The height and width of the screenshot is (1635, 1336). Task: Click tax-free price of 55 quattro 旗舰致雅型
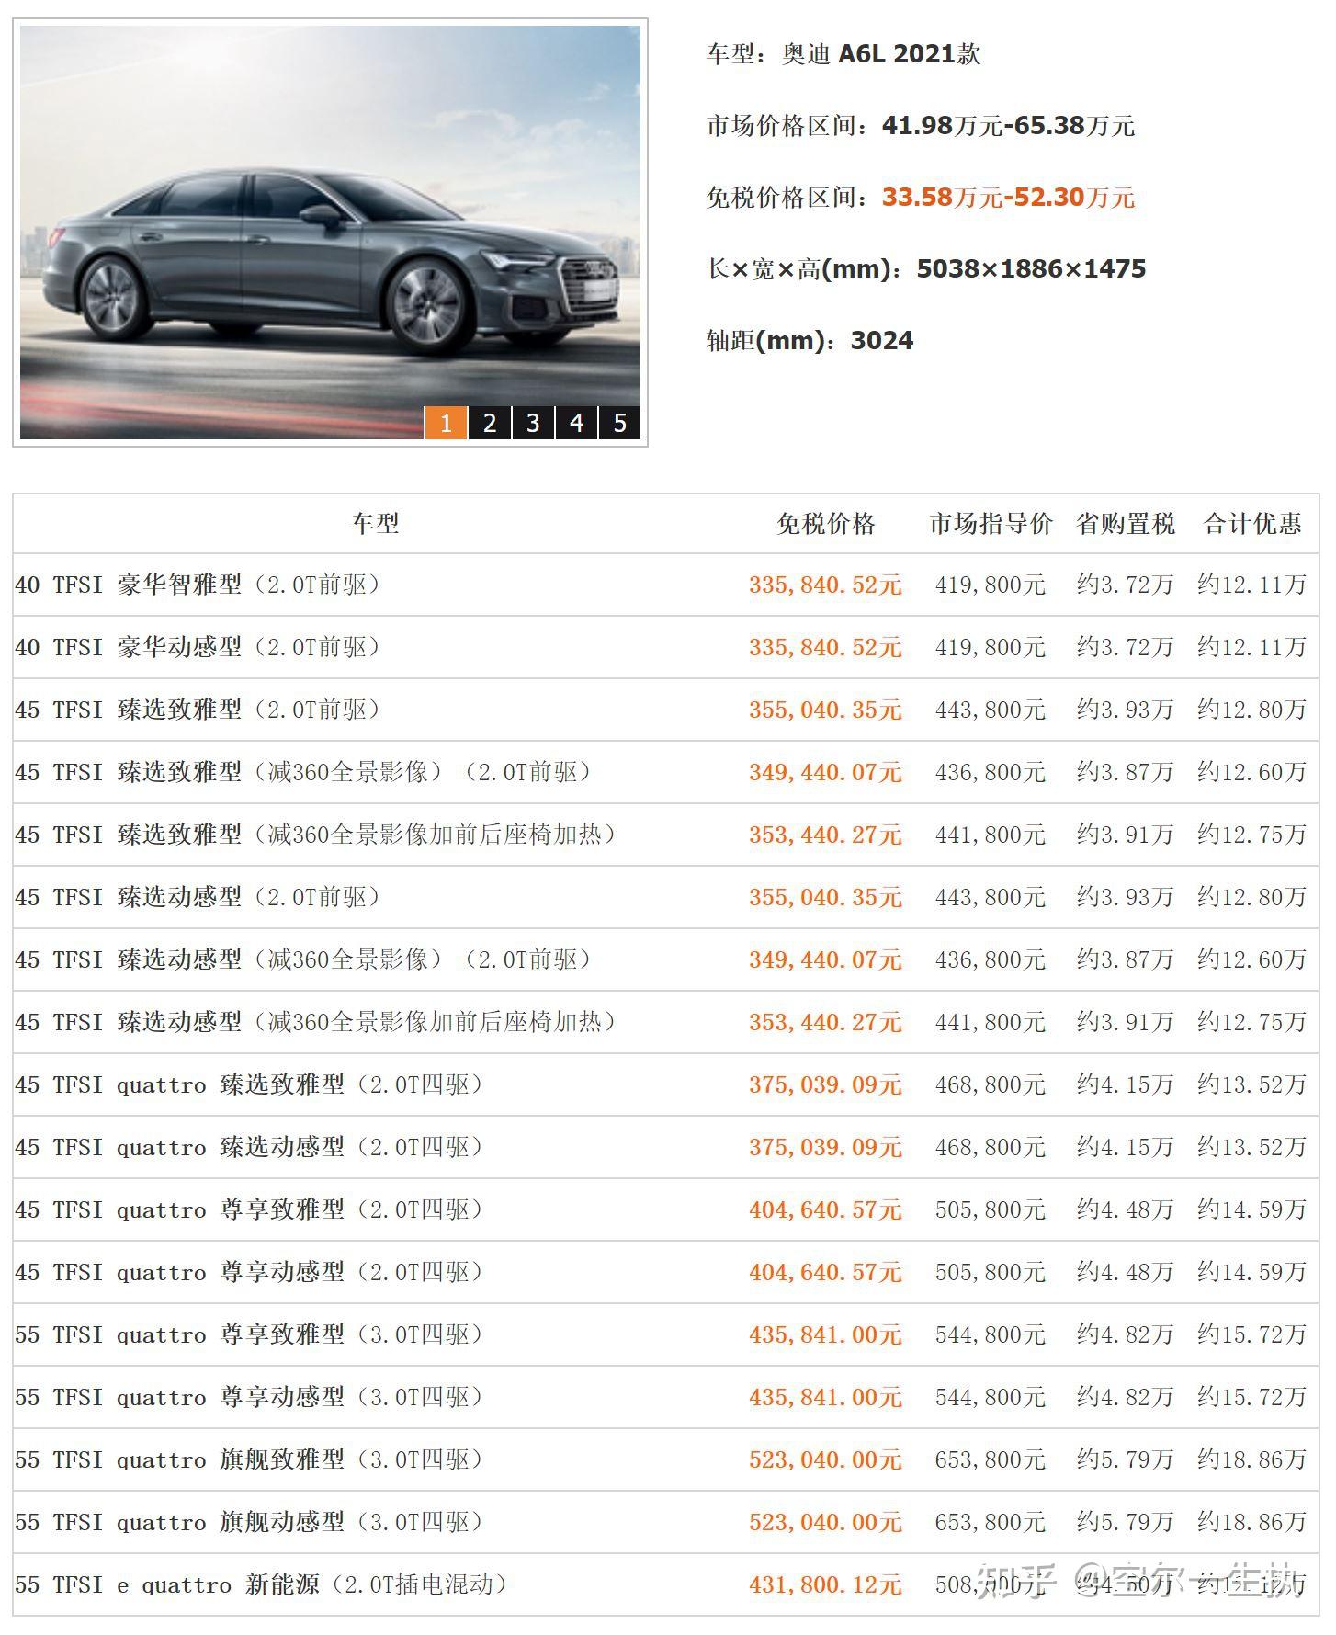point(825,1459)
